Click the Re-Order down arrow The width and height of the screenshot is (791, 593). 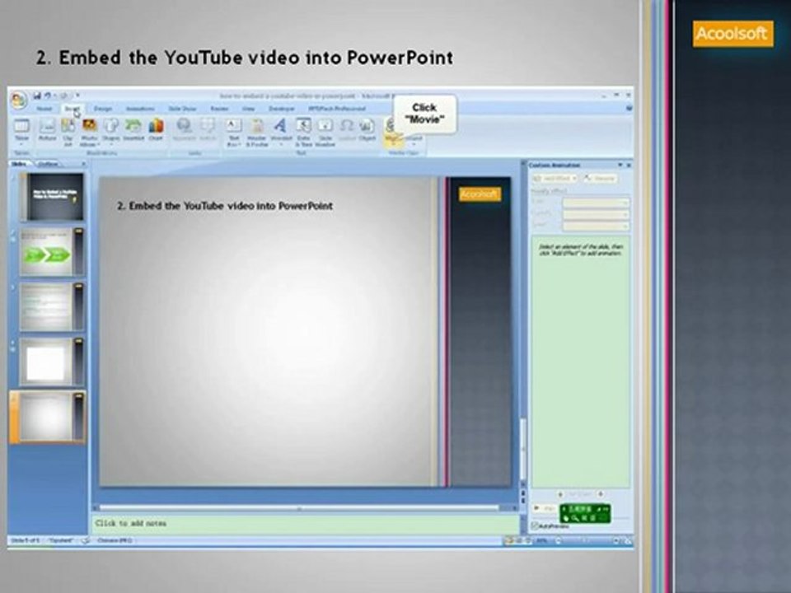click(601, 495)
